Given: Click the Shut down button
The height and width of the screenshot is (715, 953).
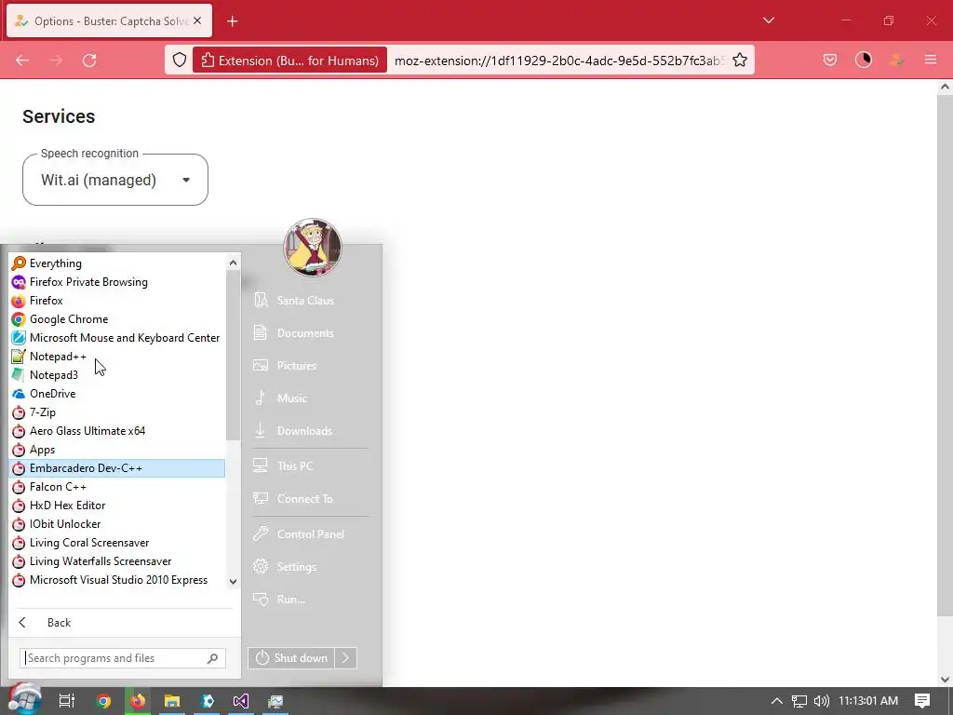Looking at the screenshot, I should point(291,658).
